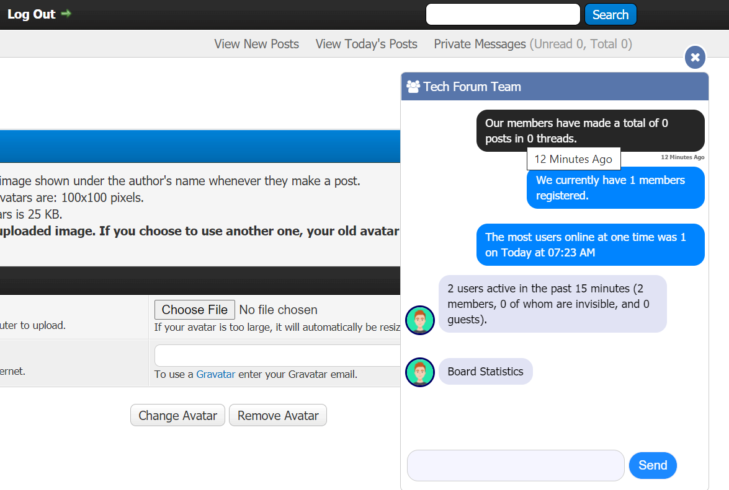Click the avatar next to Board Statistics
Screen dimensions: 729x490
click(x=419, y=372)
